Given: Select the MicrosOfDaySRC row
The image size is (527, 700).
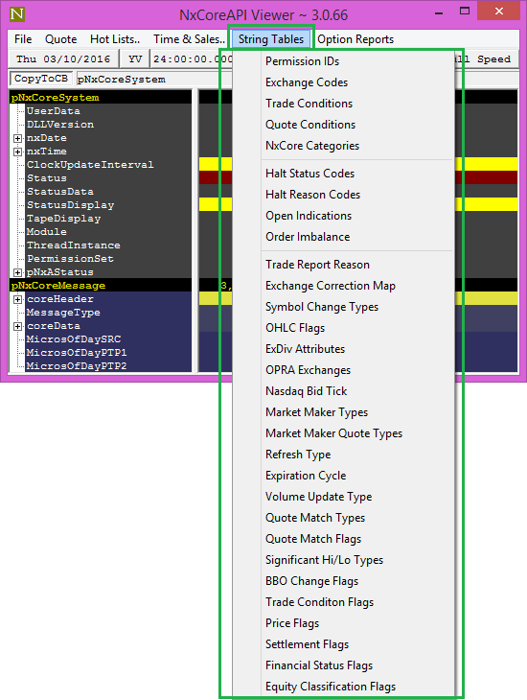Looking at the screenshot, I should pos(74,339).
